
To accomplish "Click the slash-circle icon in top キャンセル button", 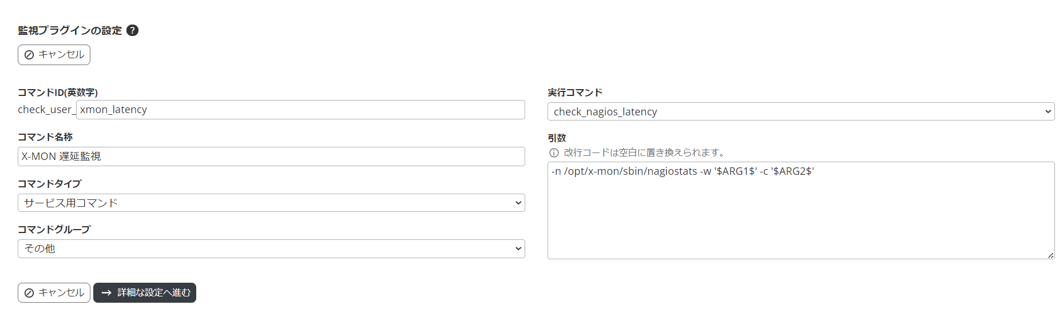I will (29, 55).
